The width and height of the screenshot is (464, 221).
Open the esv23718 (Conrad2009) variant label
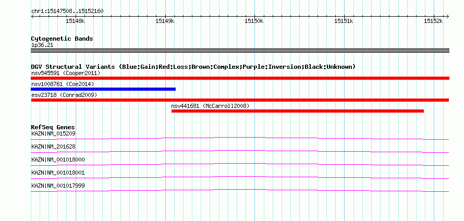pyautogui.click(x=64, y=95)
